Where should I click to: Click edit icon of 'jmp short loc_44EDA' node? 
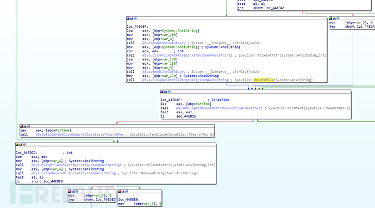334,18
